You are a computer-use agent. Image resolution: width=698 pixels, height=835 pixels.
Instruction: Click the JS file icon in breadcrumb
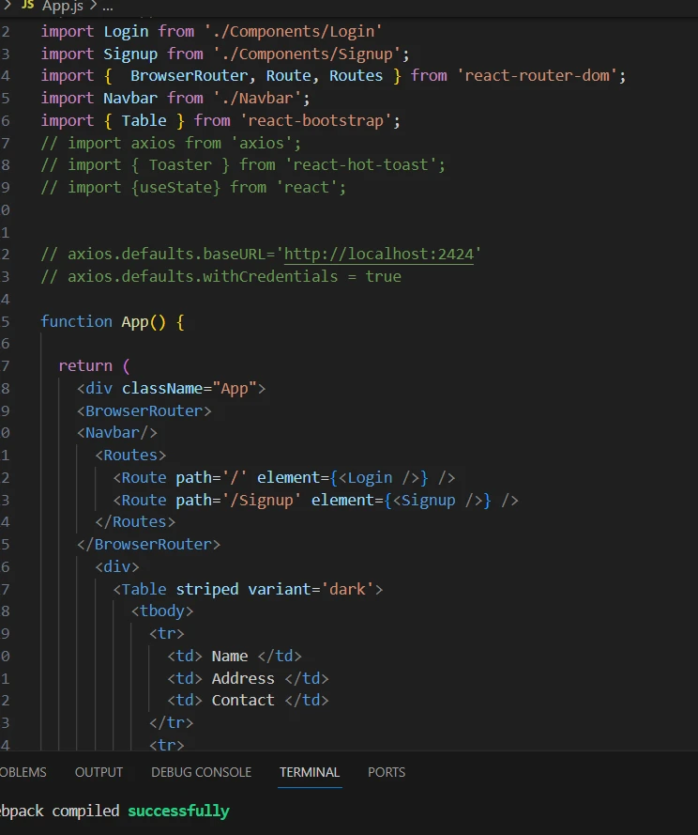(x=26, y=6)
